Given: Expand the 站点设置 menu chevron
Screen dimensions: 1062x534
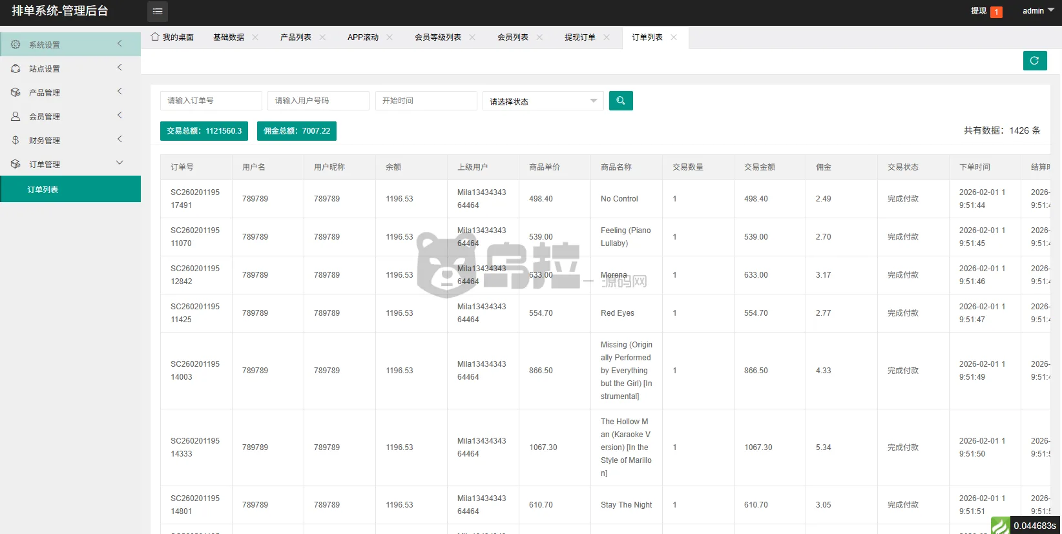Looking at the screenshot, I should [x=120, y=68].
